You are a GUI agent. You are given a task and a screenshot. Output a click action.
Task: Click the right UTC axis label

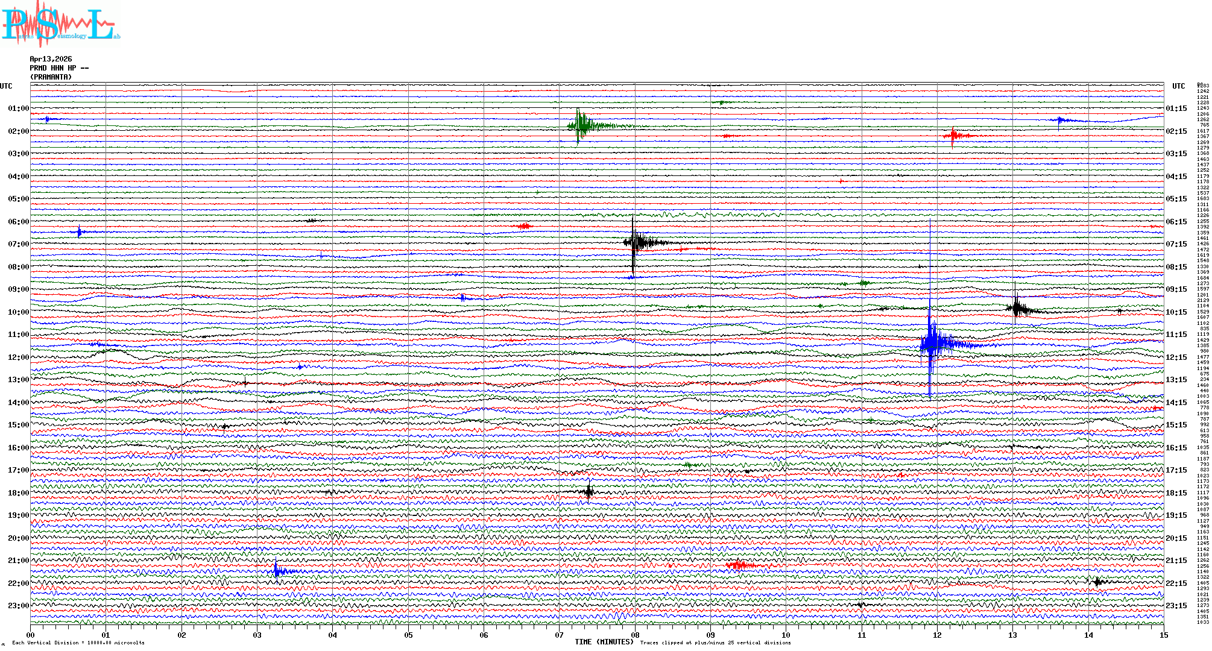coord(1178,86)
